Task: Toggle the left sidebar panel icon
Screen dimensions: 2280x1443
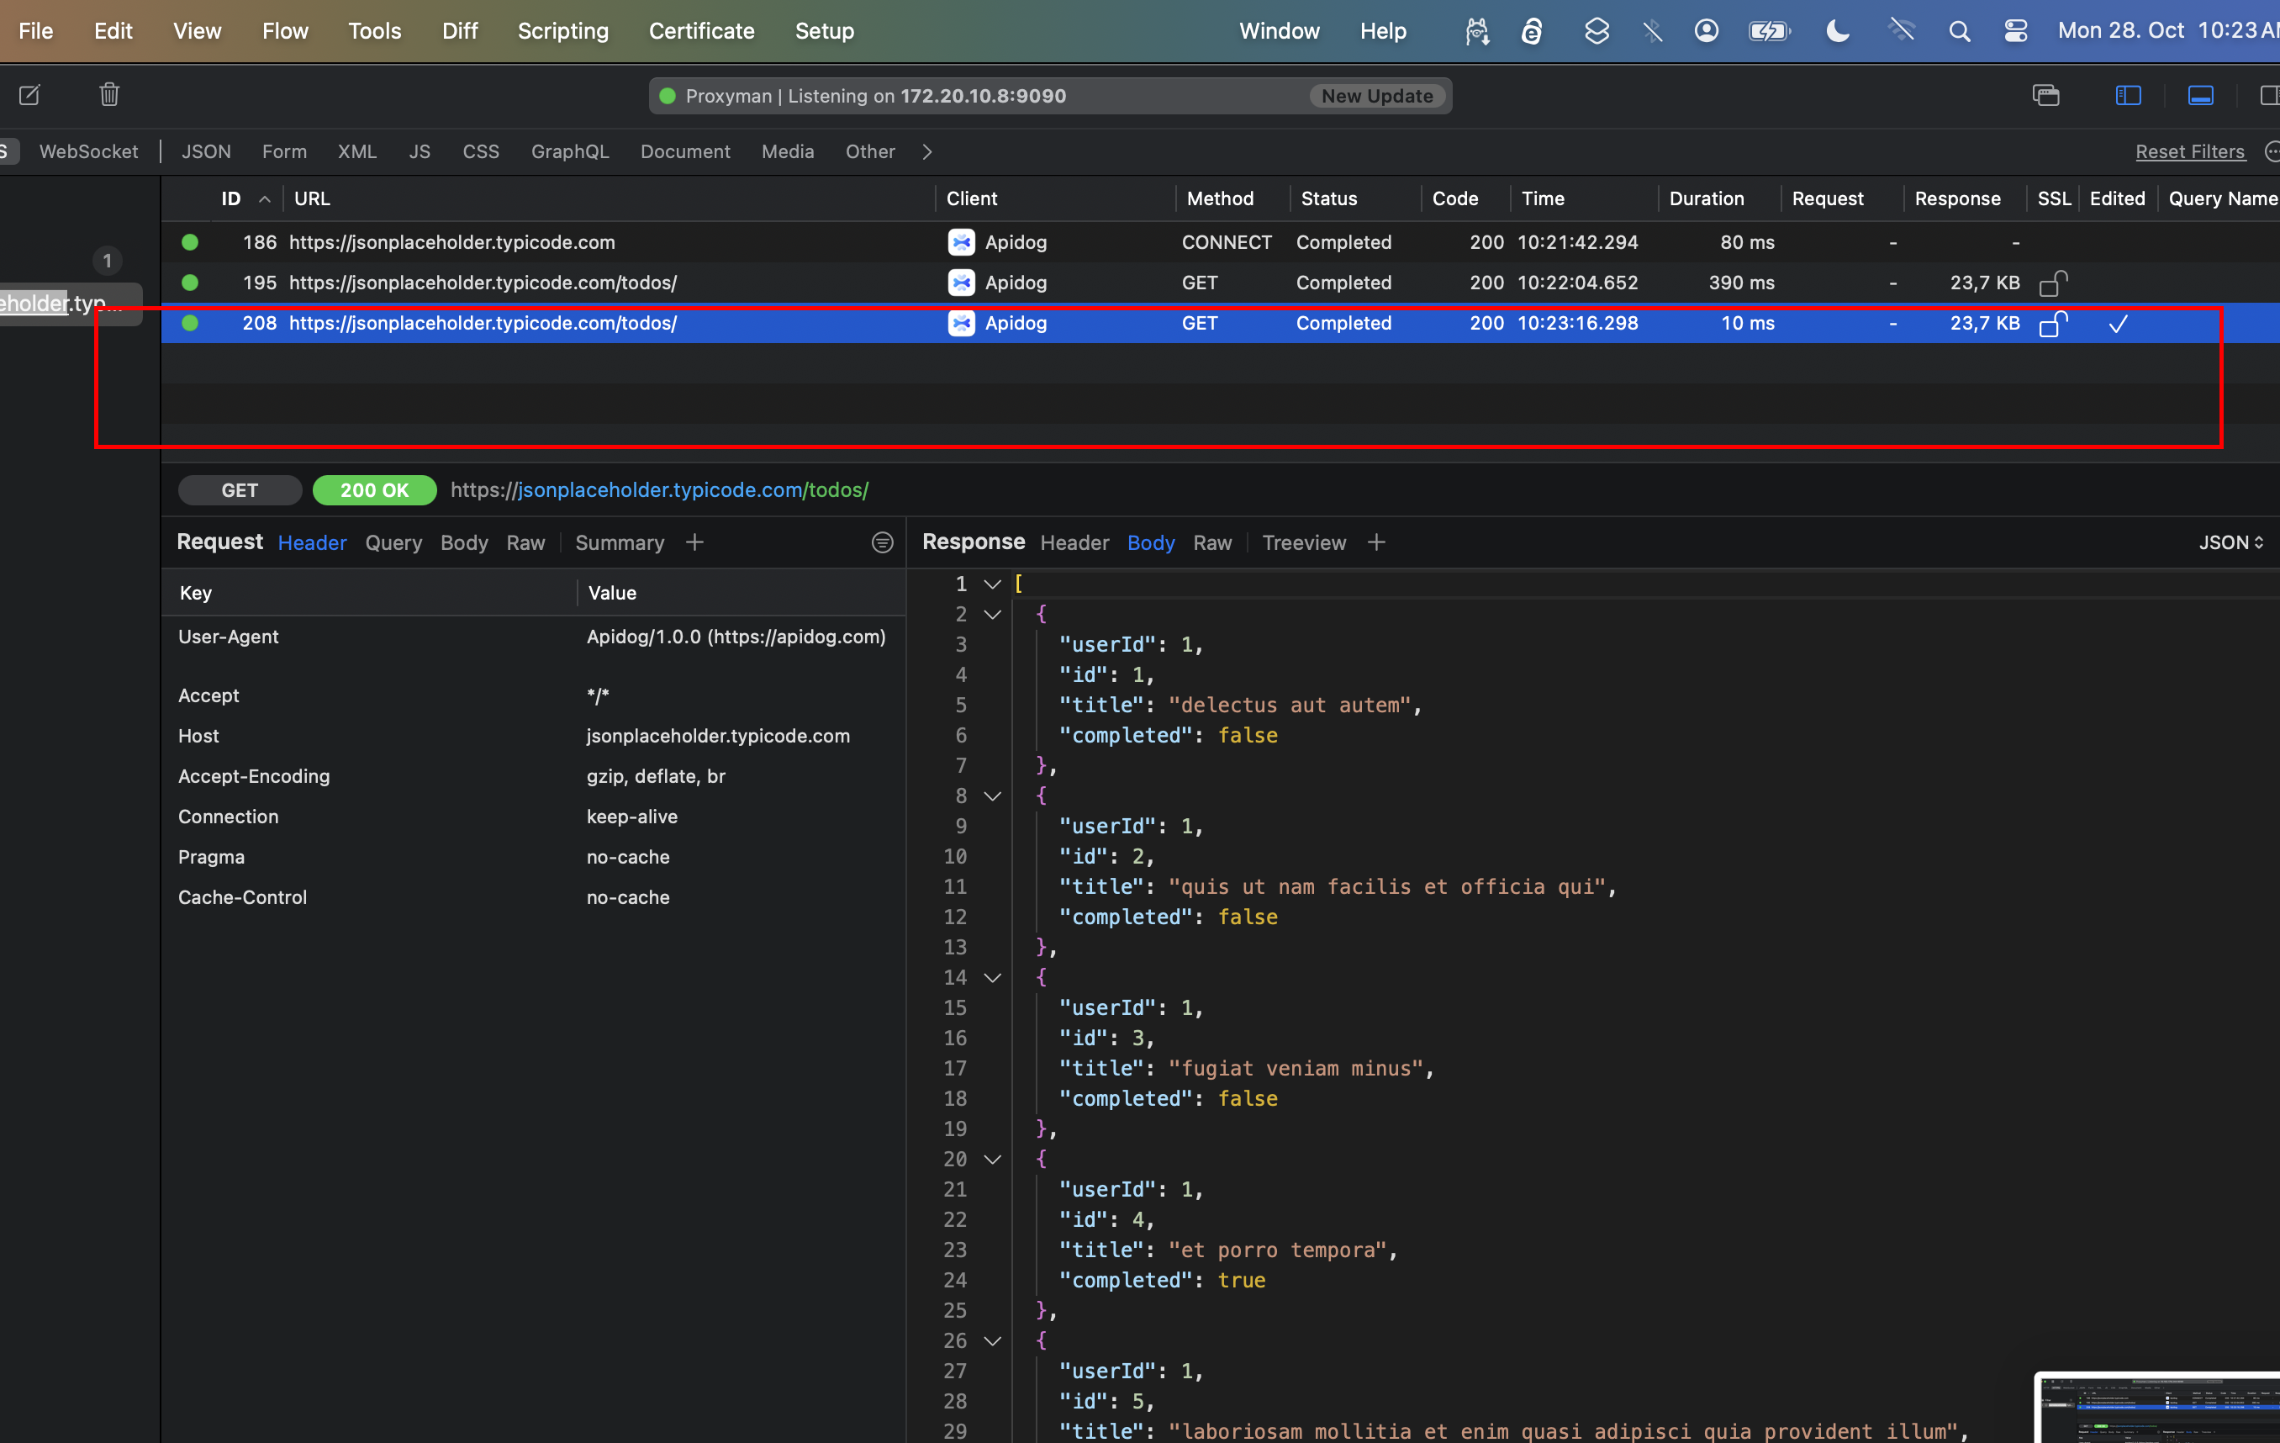Action: click(x=2128, y=95)
